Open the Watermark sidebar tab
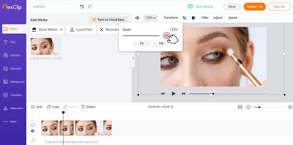Image resolution: width=293 pixels, height=145 pixels. (x=13, y=108)
